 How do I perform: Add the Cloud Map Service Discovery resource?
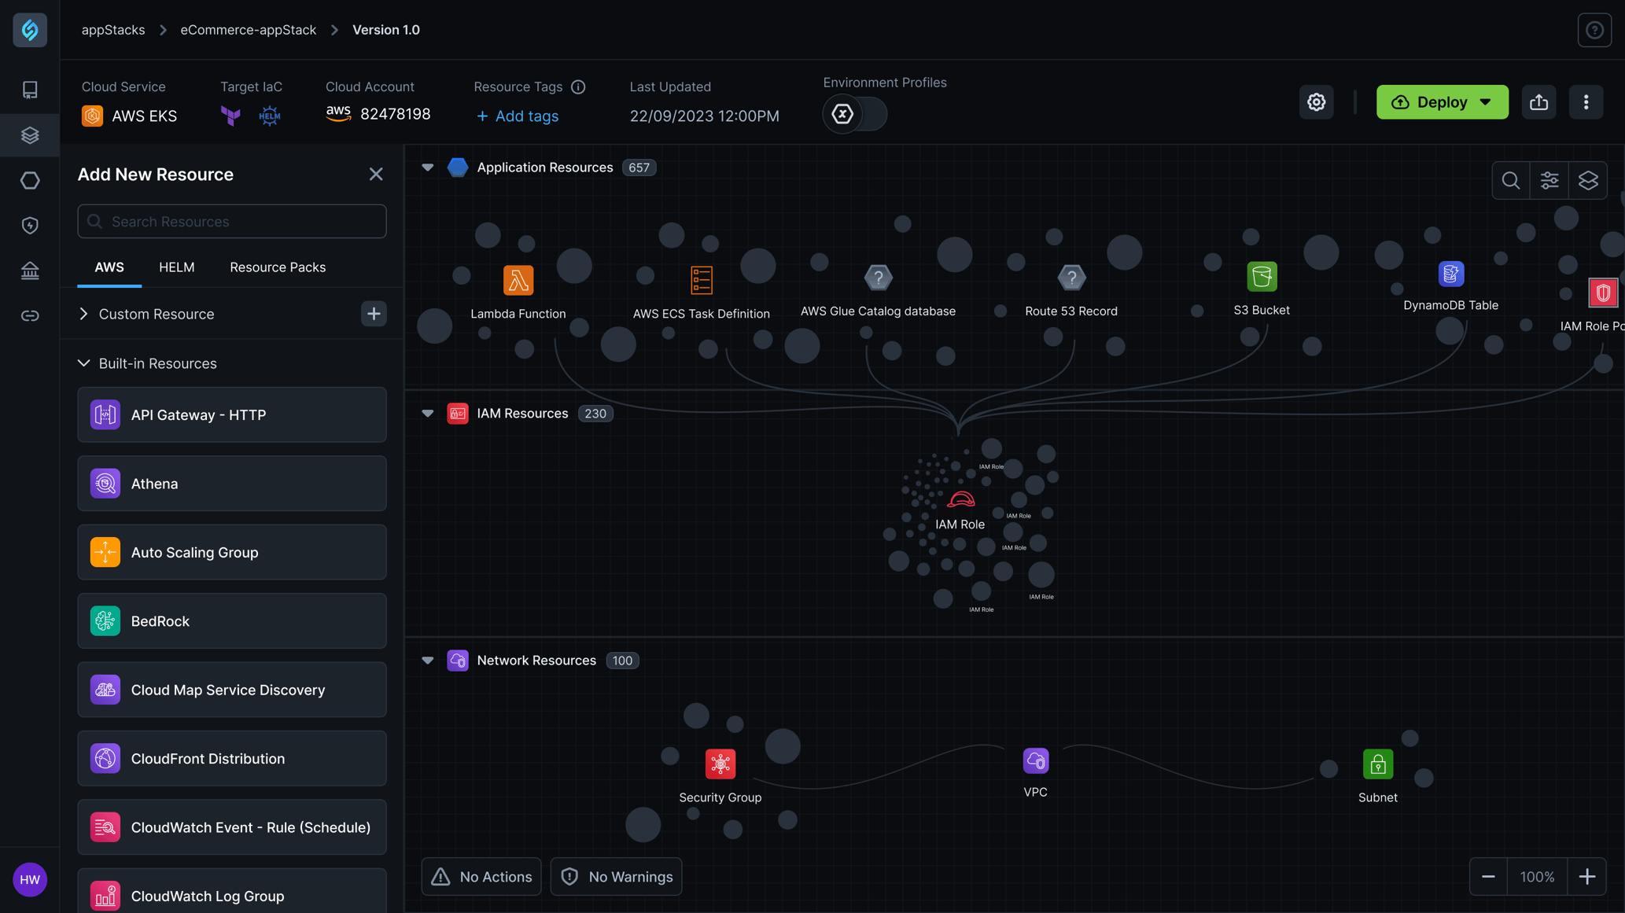(x=231, y=690)
